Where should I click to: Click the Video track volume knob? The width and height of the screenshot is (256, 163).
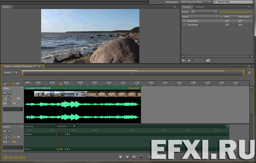tap(9, 98)
